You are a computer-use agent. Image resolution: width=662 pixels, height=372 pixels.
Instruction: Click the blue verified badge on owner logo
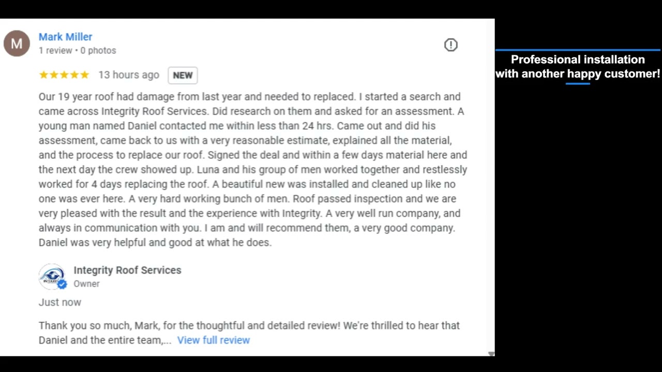click(x=62, y=284)
